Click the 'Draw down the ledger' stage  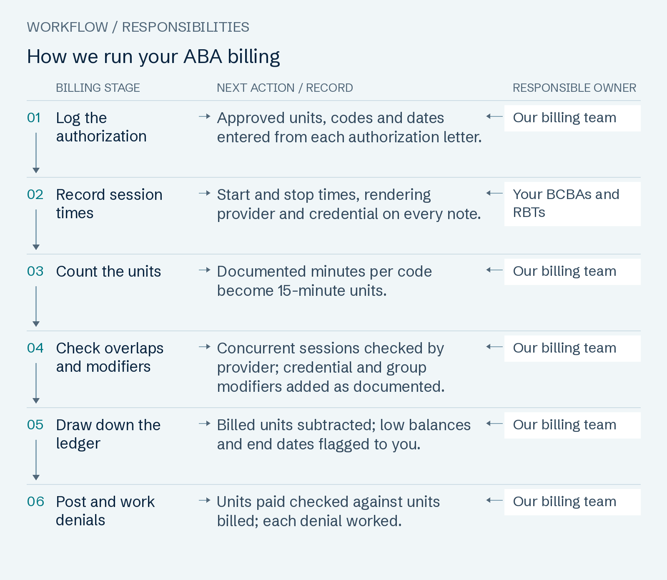click(108, 434)
